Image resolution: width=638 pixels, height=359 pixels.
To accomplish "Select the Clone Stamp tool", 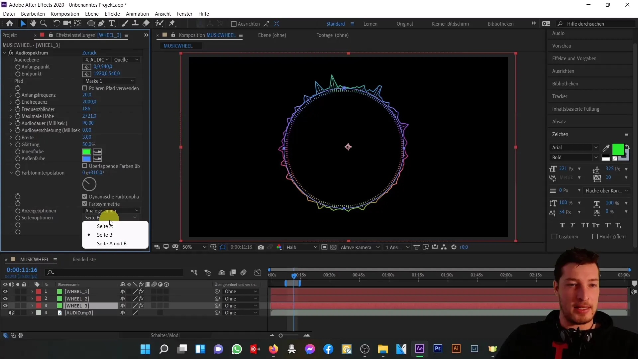I will click(x=135, y=24).
